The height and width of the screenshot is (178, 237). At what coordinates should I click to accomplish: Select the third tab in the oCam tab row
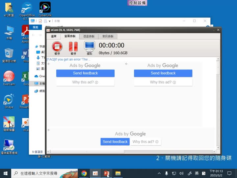click(89, 36)
